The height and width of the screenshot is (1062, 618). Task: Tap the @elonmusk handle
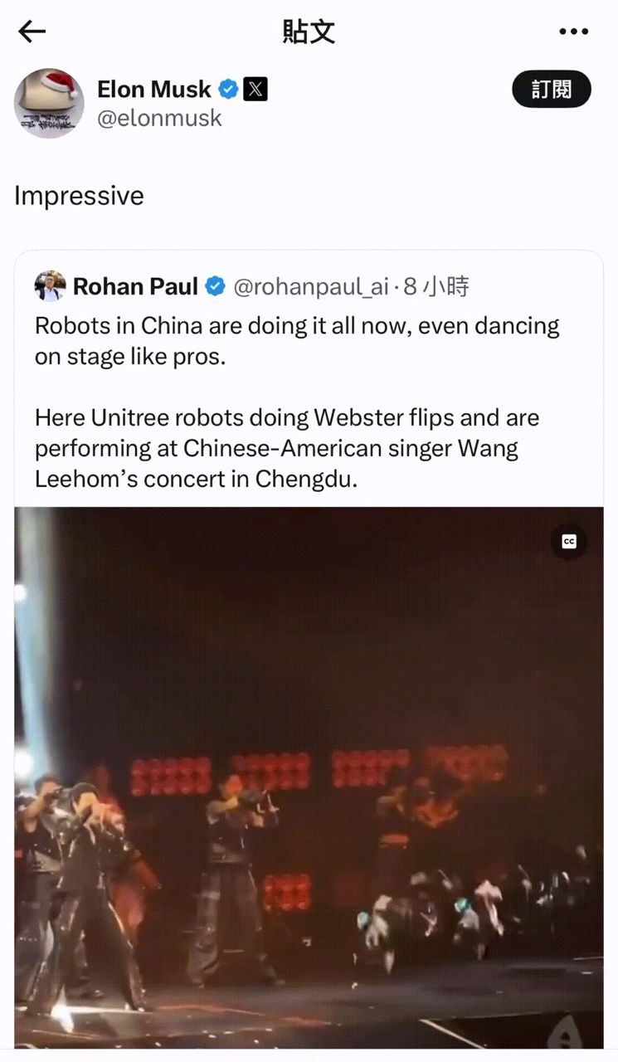159,118
